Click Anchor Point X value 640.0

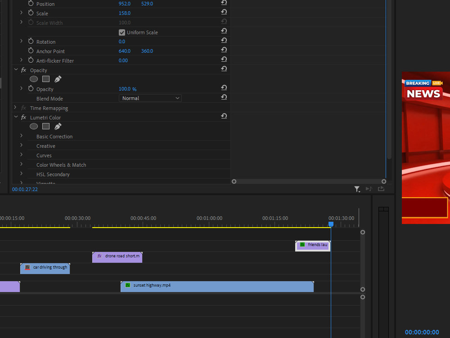pyautogui.click(x=125, y=51)
